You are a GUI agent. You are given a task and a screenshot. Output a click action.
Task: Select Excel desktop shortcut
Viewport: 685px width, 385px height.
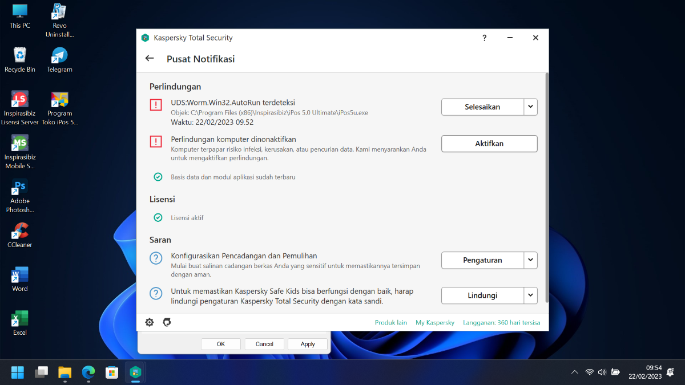[x=20, y=323]
